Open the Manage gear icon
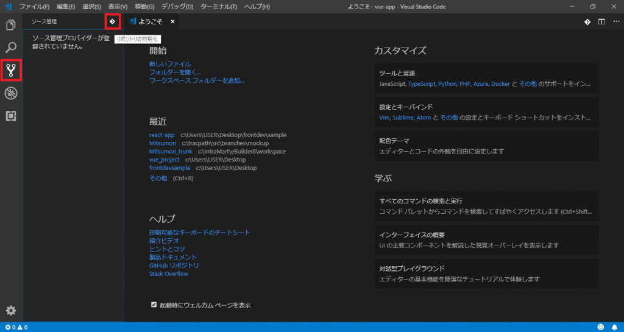Screen dimensions: 624x332 [11, 311]
